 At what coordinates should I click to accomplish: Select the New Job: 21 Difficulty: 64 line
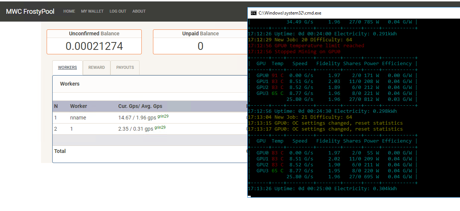(300, 117)
